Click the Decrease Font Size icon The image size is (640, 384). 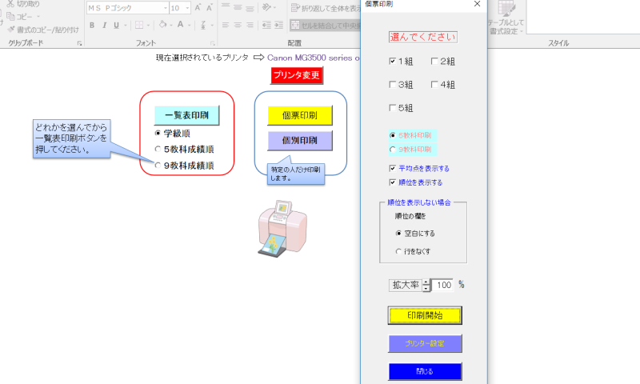tap(210, 8)
